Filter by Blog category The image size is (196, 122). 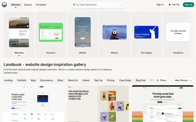click(33, 81)
